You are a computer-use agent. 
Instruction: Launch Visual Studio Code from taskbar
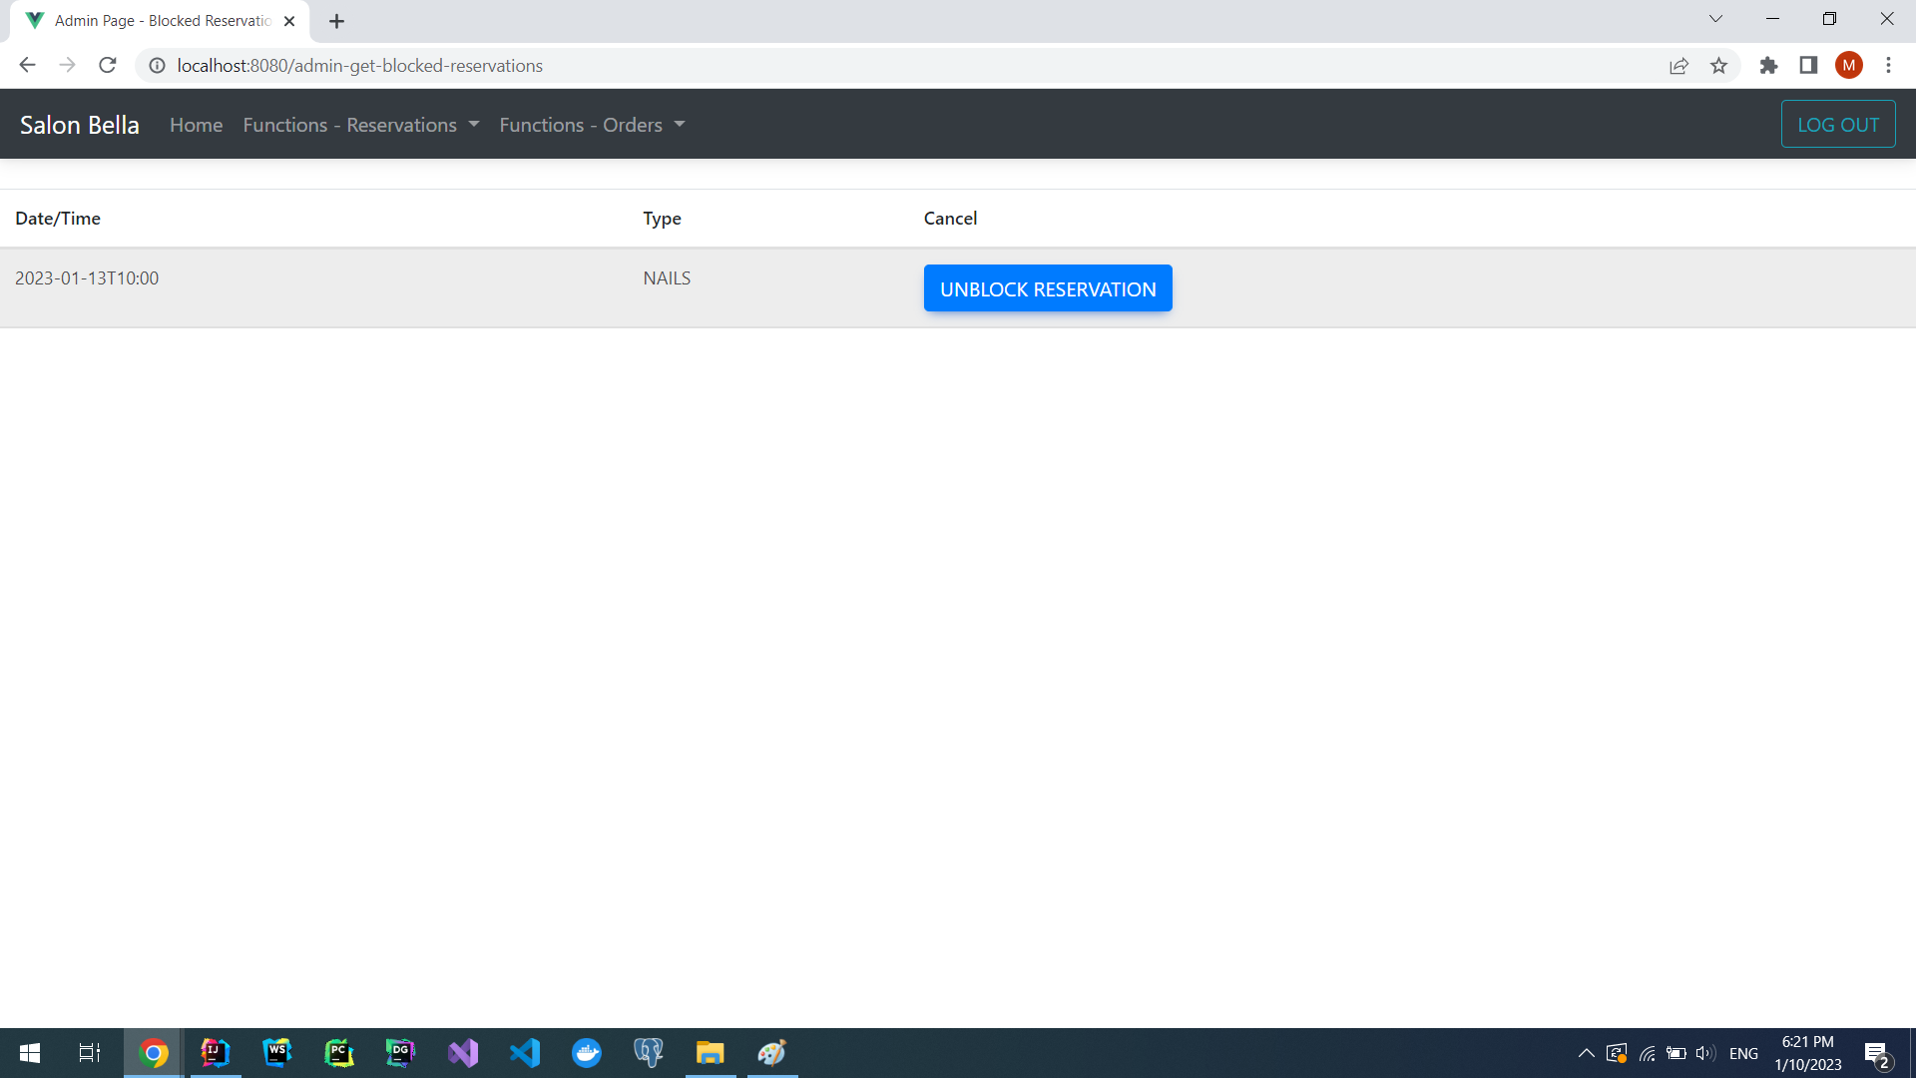click(525, 1053)
